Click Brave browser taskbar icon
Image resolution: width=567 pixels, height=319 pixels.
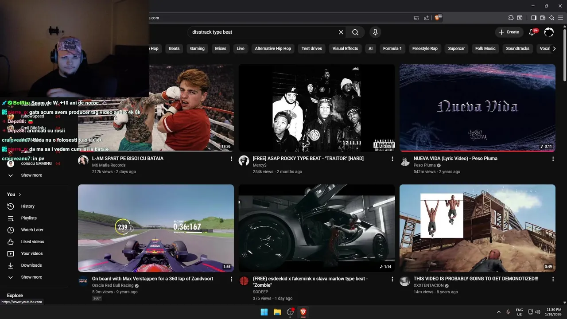point(303,312)
